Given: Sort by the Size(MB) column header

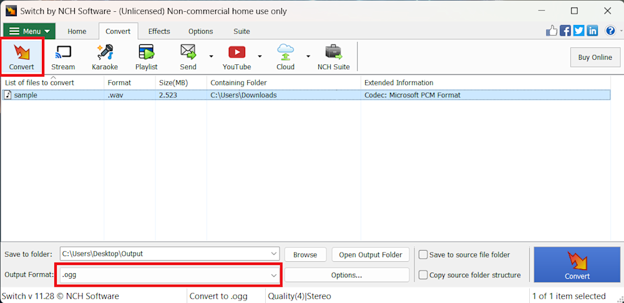Looking at the screenshot, I should click(x=181, y=83).
